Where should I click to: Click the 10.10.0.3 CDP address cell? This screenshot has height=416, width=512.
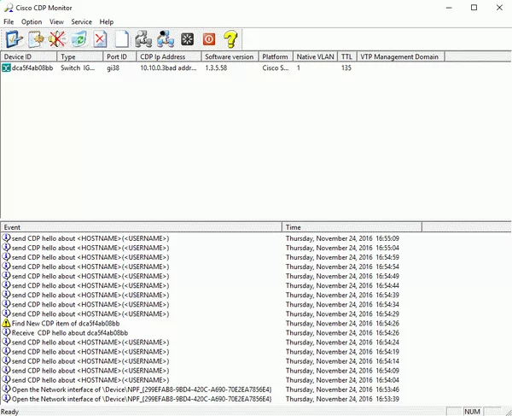click(x=168, y=68)
